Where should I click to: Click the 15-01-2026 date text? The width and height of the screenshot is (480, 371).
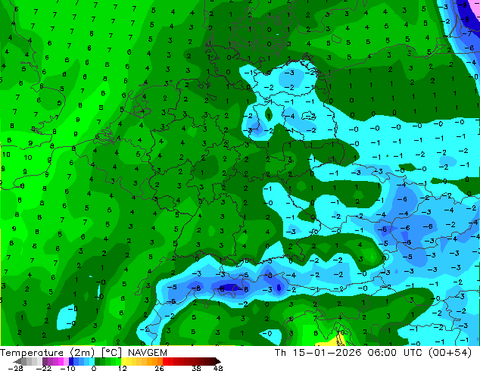point(327,353)
